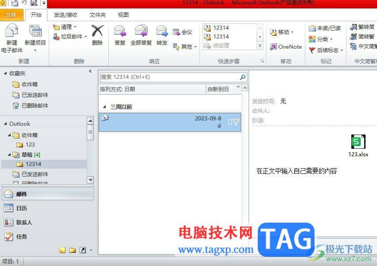Screen dimensions: 377x266
Task: Expand the Quick Steps gallery dropdown
Action: tap(260, 46)
